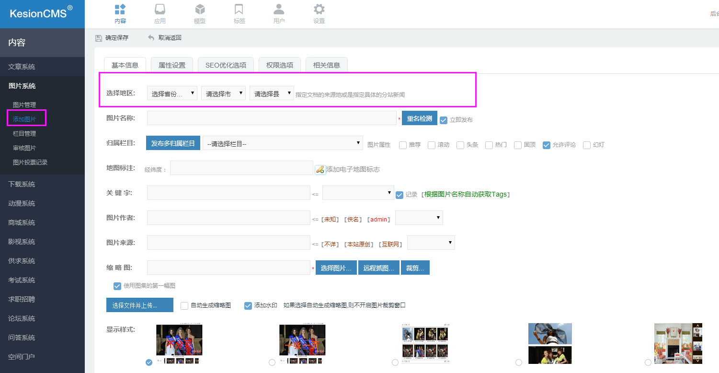719x373 pixels.
Task: Click the 远程抓图 remote capture button
Action: [x=378, y=268]
